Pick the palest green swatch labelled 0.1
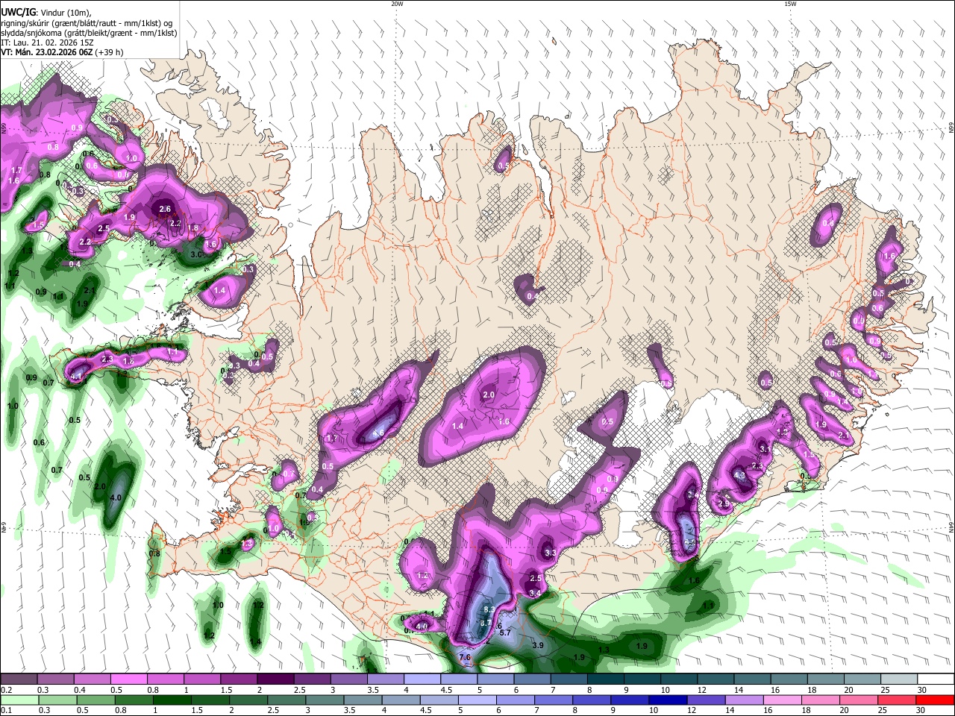 coord(19,700)
